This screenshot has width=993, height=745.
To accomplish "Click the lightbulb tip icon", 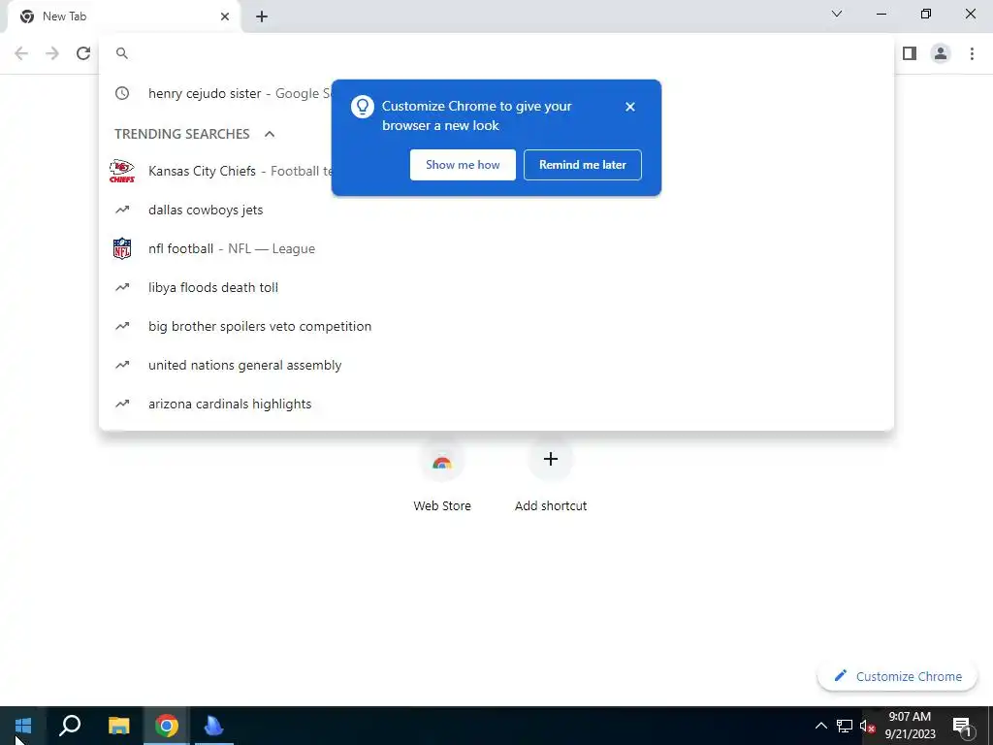I will 363,107.
